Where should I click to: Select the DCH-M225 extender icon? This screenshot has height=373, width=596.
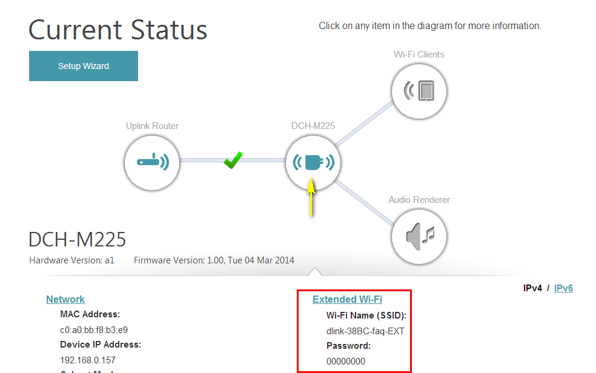tap(313, 162)
